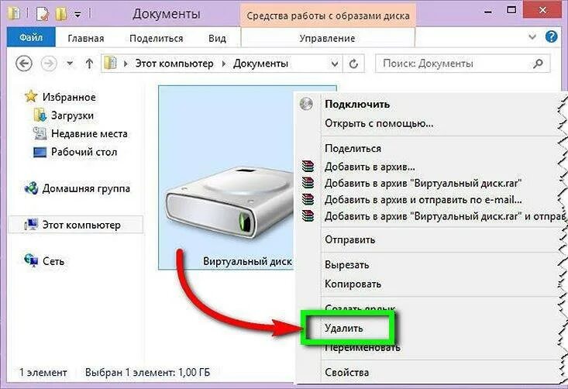568x389 pixels.
Task: Click the Поиск: Документы search field
Action: click(x=463, y=64)
